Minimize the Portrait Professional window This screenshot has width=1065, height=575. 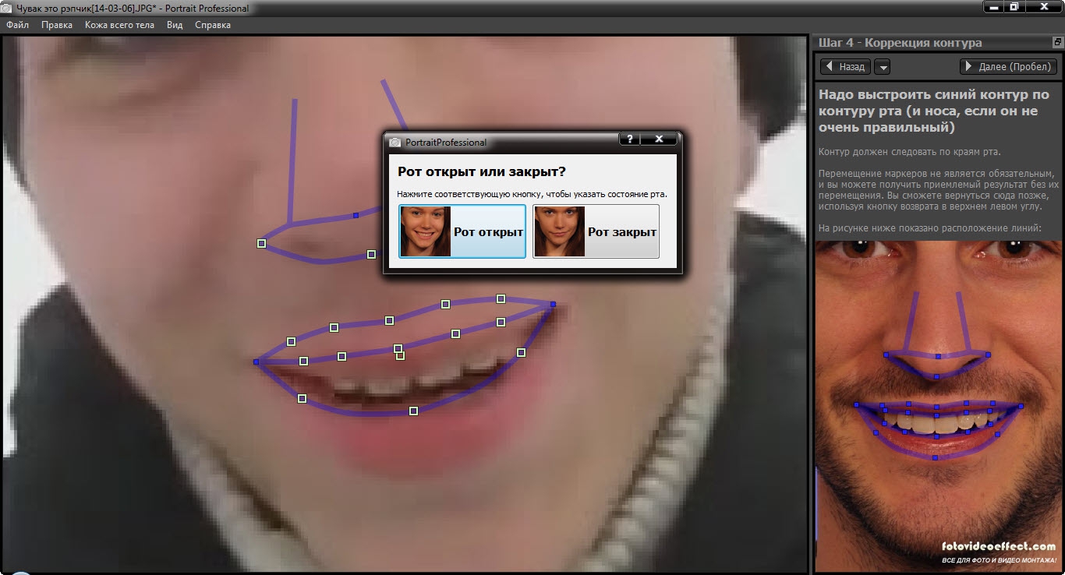[992, 6]
